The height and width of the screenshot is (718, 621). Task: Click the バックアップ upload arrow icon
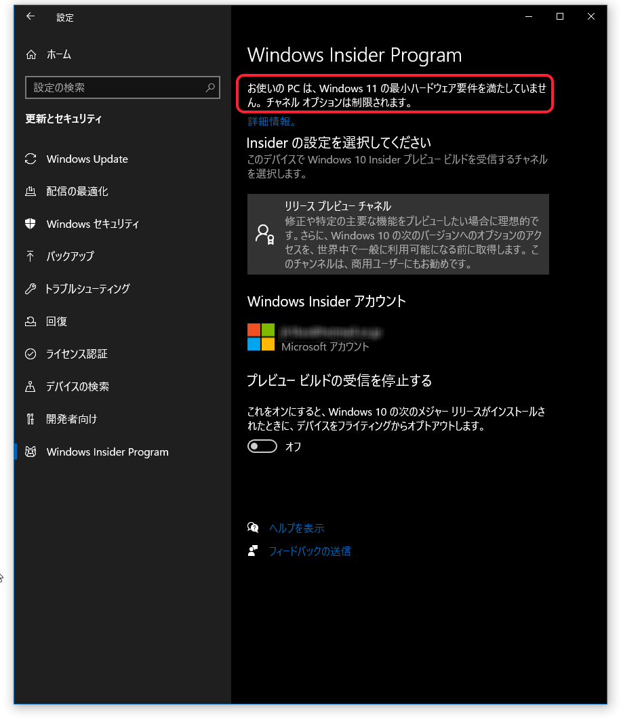(31, 256)
